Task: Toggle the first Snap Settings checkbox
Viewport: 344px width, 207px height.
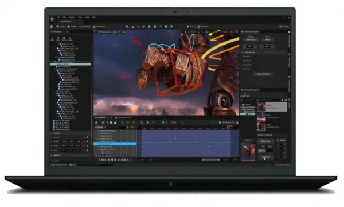Action: point(255,57)
